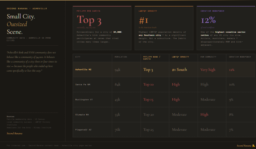Click the 'CREATIVE WORKFORCE' card label
Image resolution: width=256 pixels, height=149 pixels.
click(x=212, y=11)
